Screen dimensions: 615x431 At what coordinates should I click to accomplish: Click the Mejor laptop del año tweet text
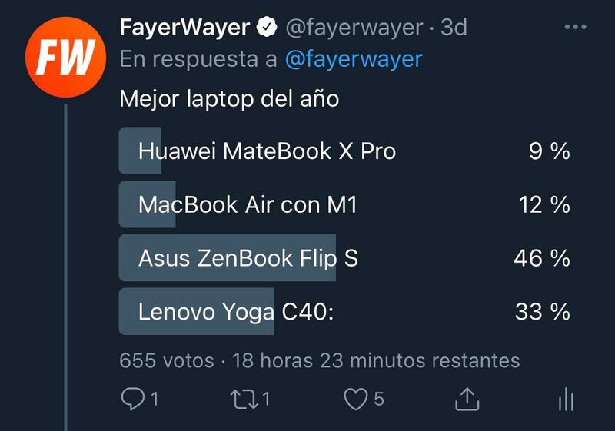(229, 99)
